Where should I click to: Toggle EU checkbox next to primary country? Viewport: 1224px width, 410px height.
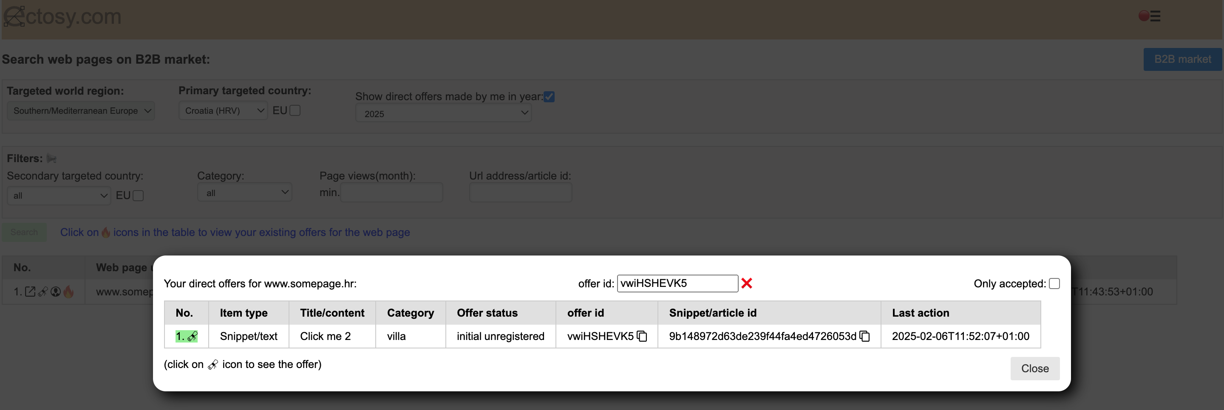click(x=295, y=111)
